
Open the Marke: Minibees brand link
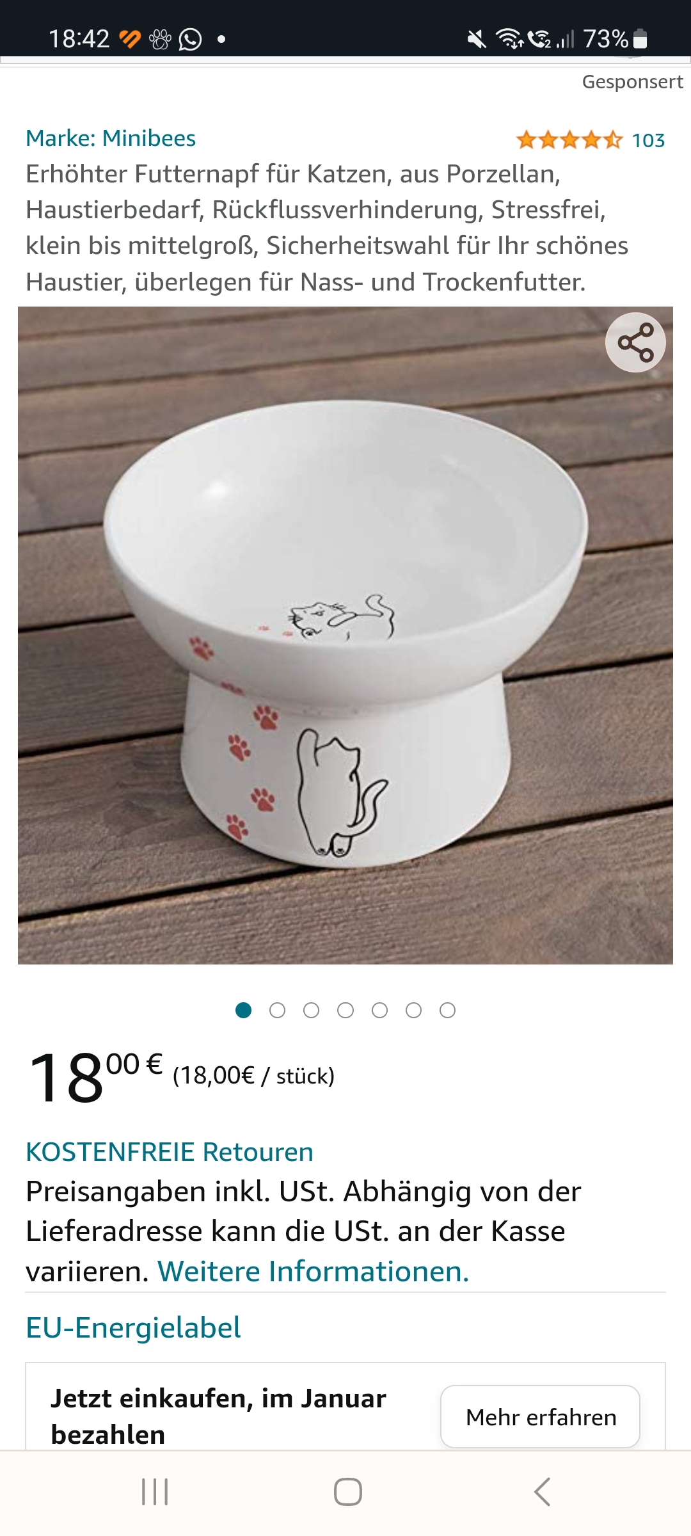click(x=111, y=138)
